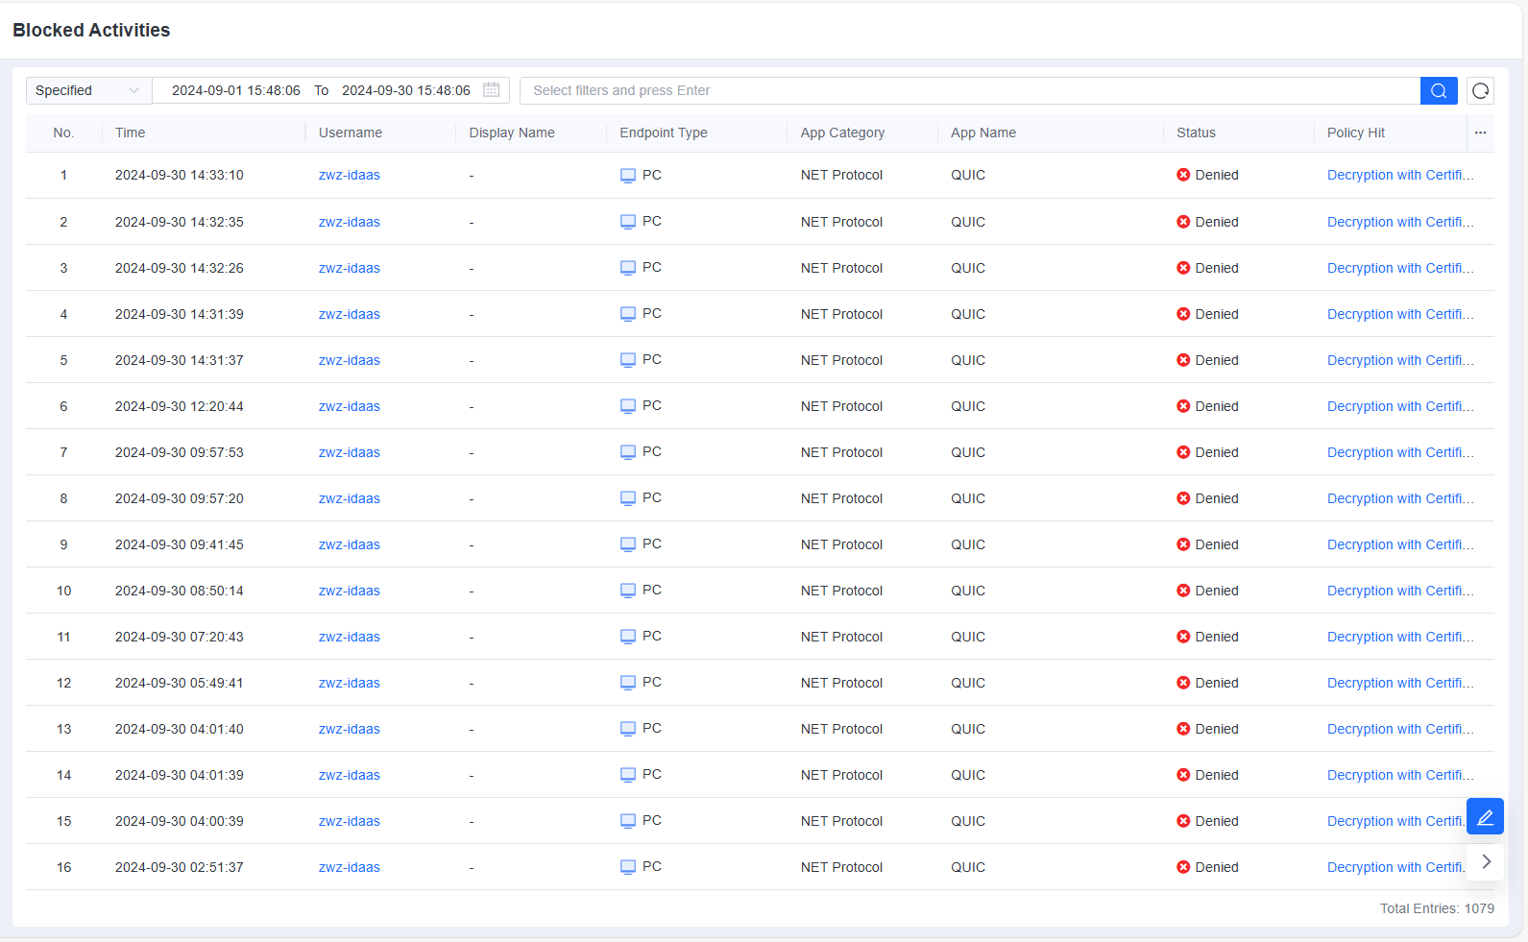1528x942 pixels.
Task: Click the right chevron floating button
Action: coord(1485,861)
